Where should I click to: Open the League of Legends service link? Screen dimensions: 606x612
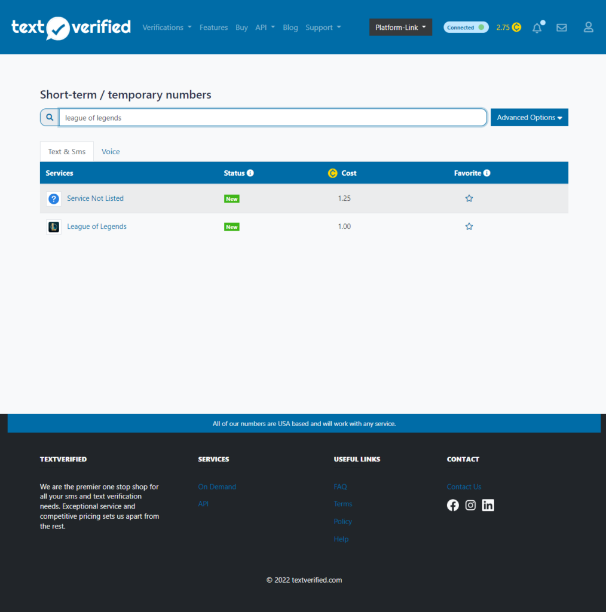(x=97, y=227)
